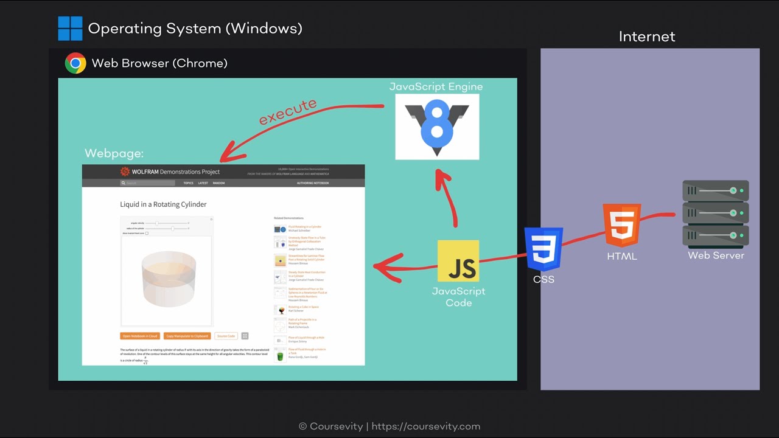Screen dimensions: 779x438
Task: Click the 'Webpage:' label
Action: coord(114,153)
